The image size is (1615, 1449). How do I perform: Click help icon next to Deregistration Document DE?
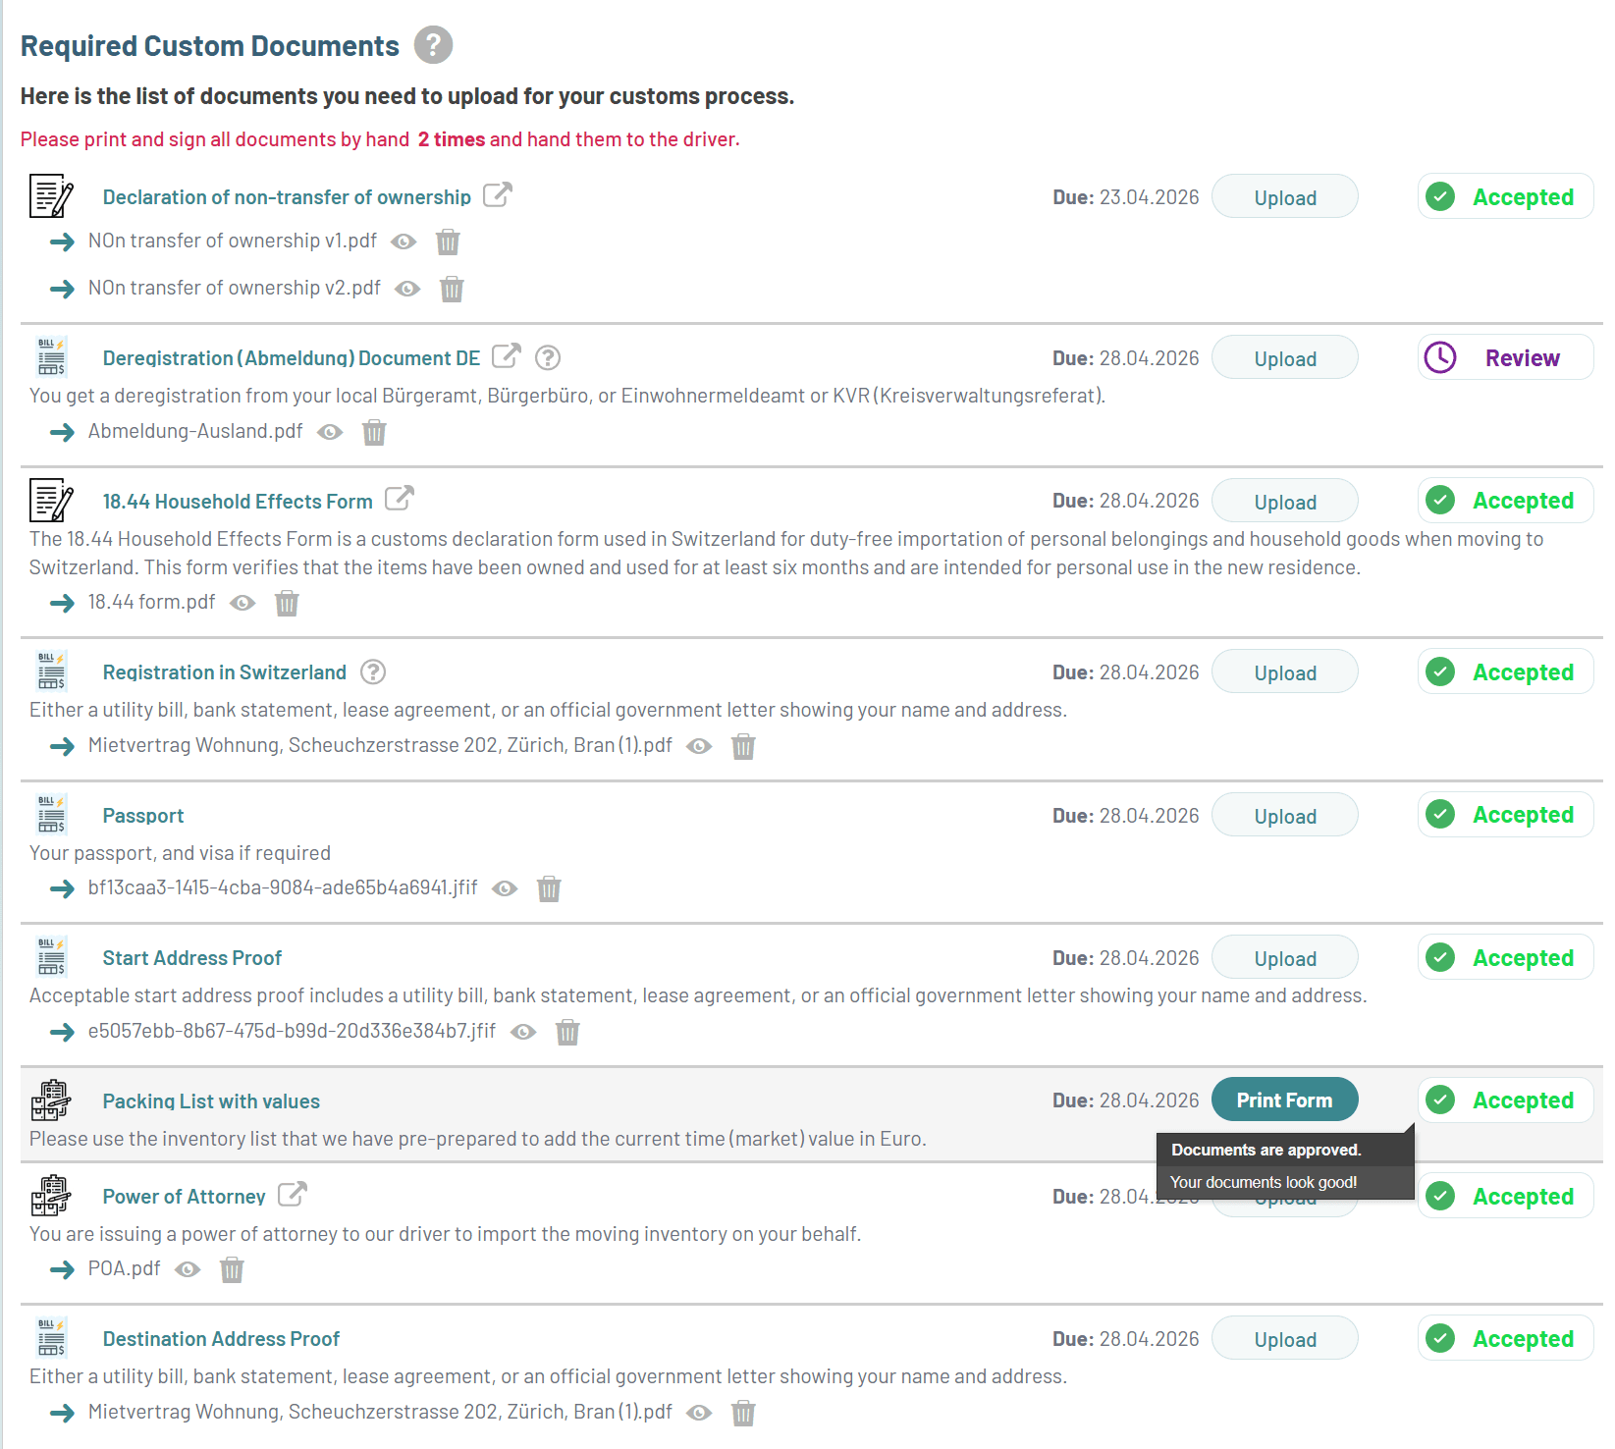[548, 358]
